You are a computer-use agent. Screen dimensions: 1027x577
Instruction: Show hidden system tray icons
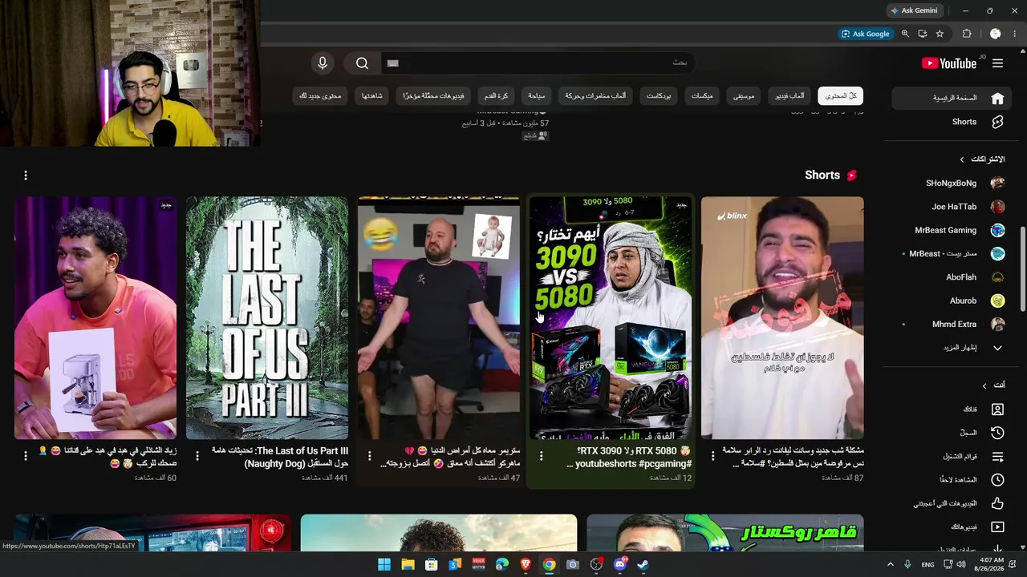pyautogui.click(x=890, y=564)
